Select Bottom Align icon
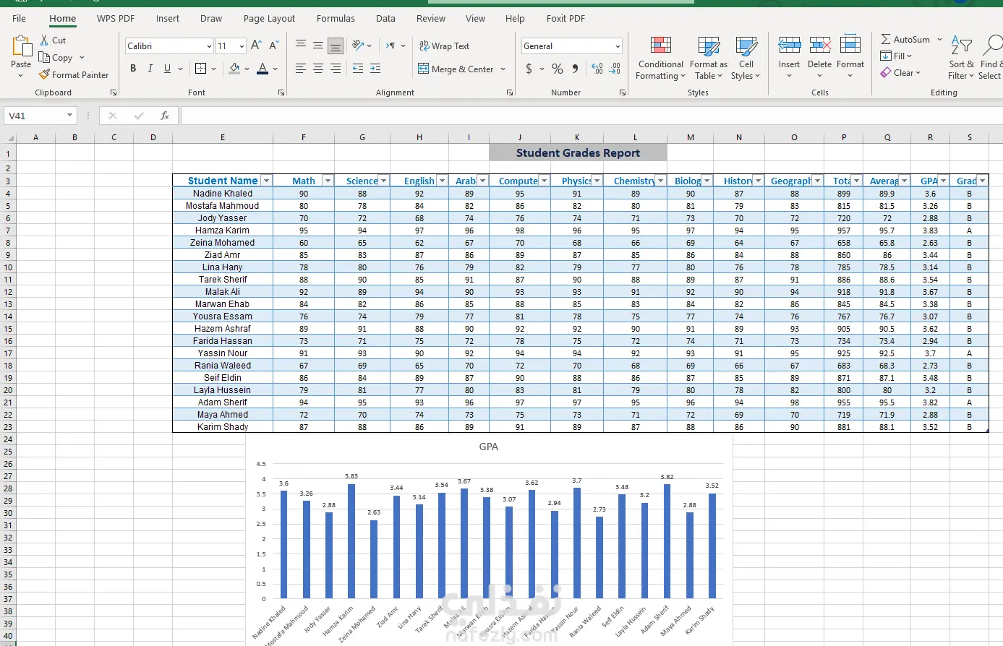 (336, 46)
